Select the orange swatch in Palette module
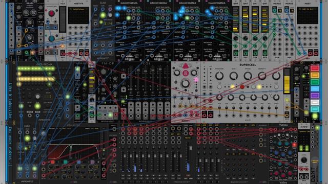 (x=315, y=75)
